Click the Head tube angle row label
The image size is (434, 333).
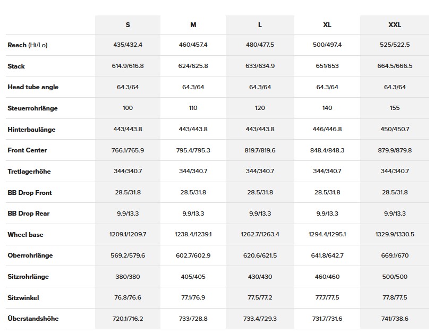(x=33, y=87)
